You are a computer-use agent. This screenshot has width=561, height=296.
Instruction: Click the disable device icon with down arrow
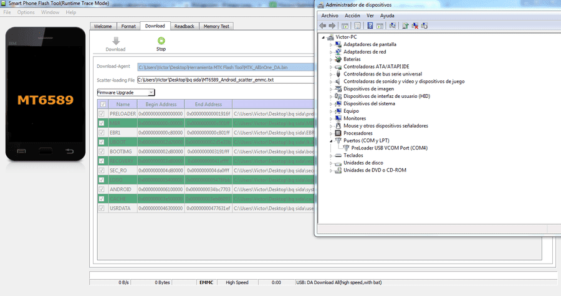(424, 26)
